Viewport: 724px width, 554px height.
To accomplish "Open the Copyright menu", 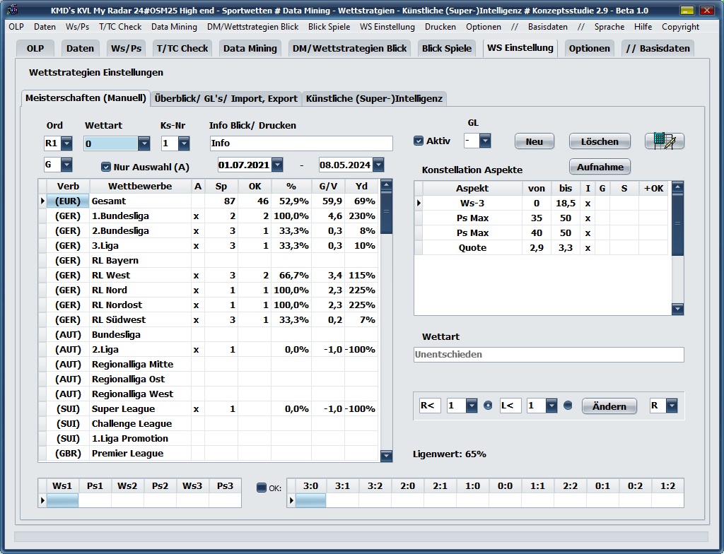I will click(x=680, y=27).
